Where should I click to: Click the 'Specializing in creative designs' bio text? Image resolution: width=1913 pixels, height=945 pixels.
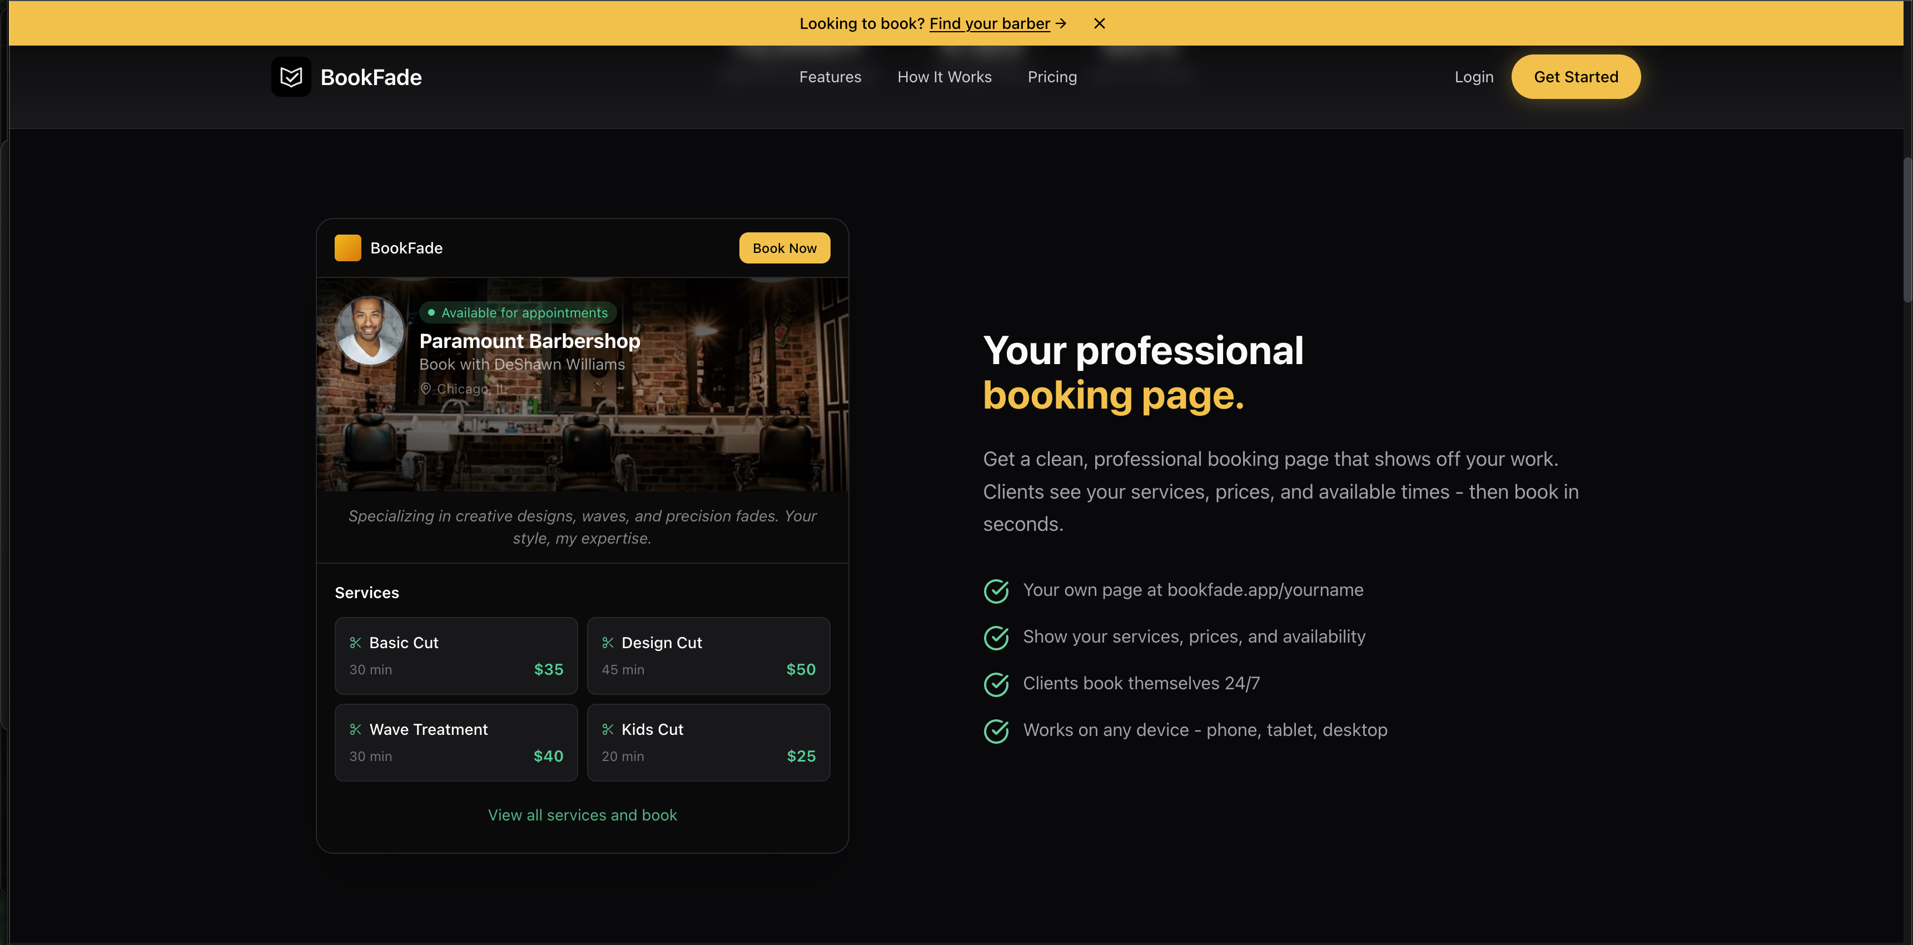[x=582, y=527]
